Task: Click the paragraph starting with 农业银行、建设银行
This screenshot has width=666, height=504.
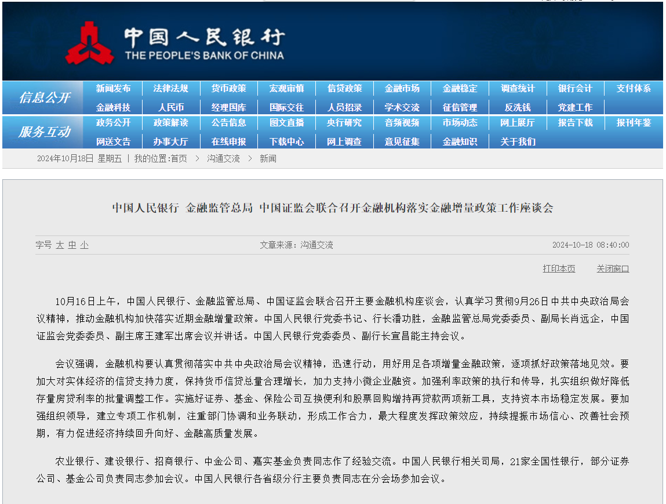Action: tap(333, 470)
